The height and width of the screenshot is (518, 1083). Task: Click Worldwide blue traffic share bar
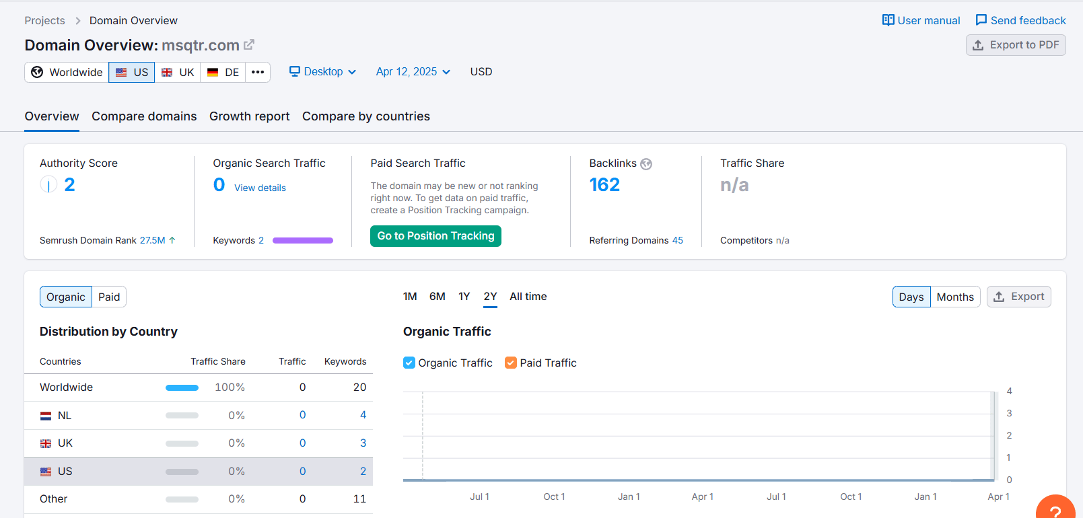pos(182,387)
